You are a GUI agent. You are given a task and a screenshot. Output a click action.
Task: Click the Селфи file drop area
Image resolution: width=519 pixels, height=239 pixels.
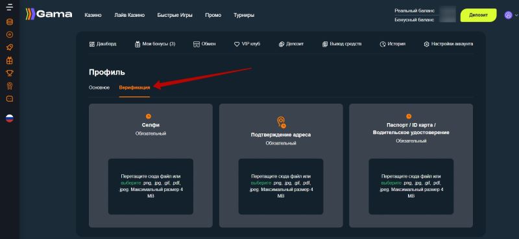pos(151,187)
